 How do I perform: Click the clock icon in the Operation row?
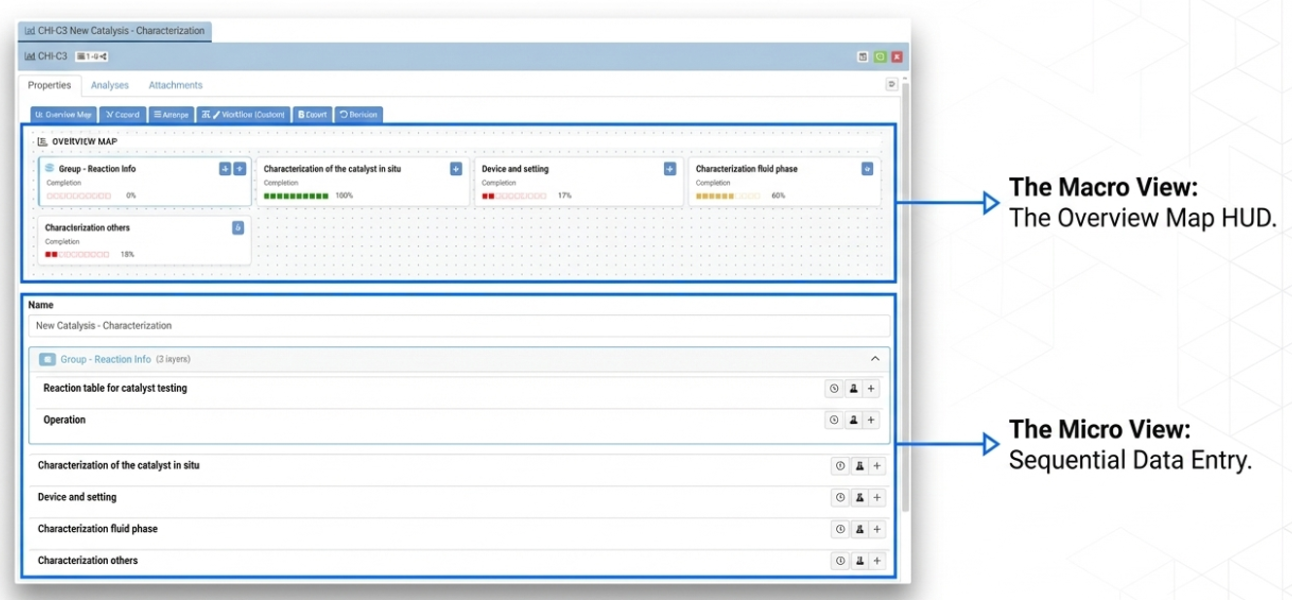click(834, 420)
